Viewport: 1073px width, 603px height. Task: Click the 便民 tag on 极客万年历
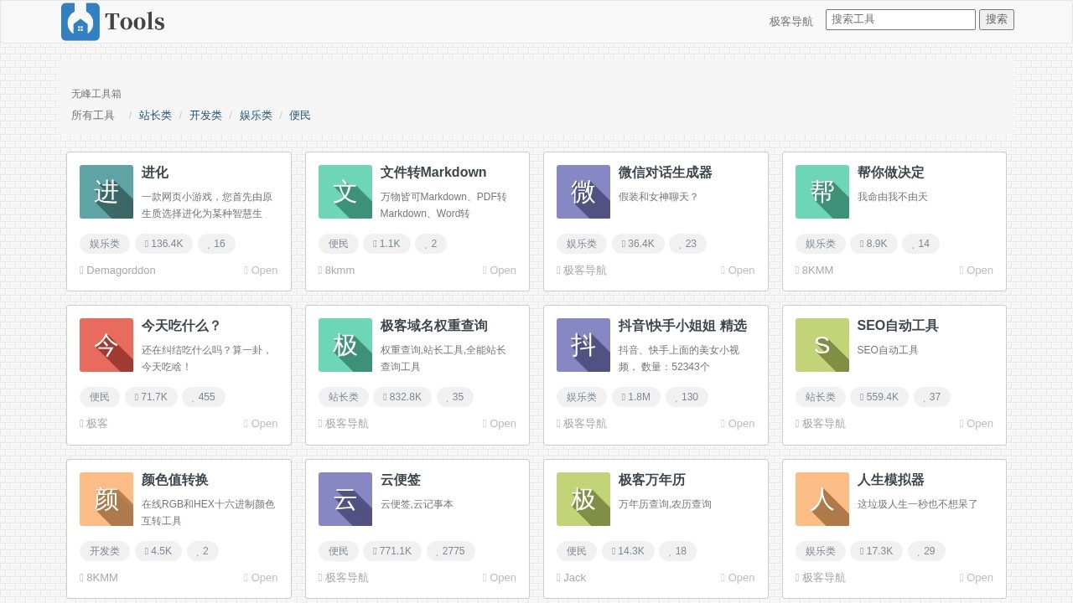tap(575, 551)
